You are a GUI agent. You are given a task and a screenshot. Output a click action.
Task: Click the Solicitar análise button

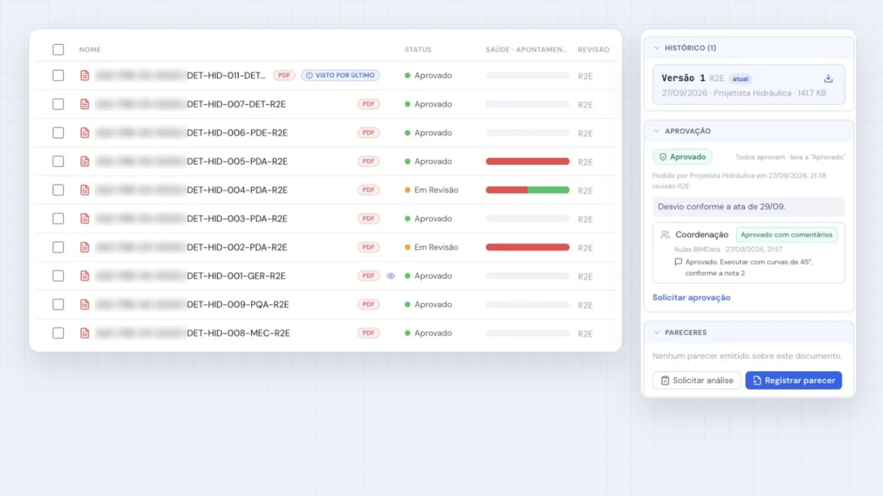pyautogui.click(x=697, y=380)
